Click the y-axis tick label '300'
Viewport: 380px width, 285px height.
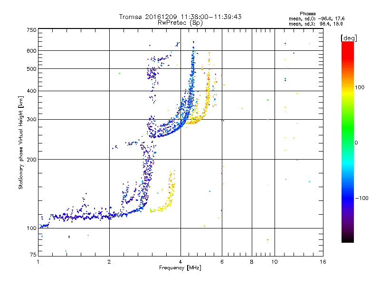coord(31,119)
